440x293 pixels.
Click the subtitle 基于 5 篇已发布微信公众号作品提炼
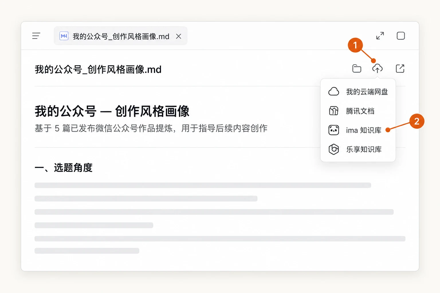(x=103, y=128)
